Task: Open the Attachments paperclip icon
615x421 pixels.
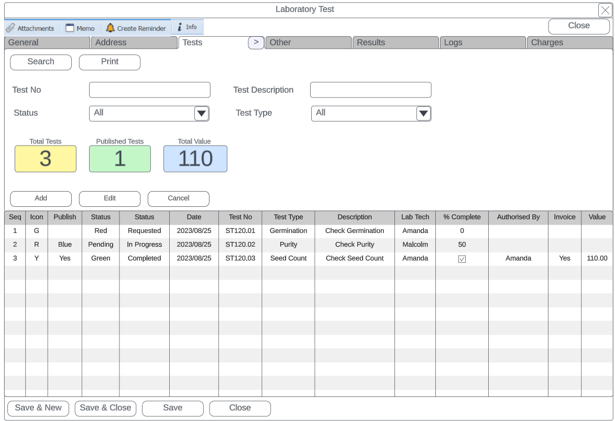Action: coord(10,28)
